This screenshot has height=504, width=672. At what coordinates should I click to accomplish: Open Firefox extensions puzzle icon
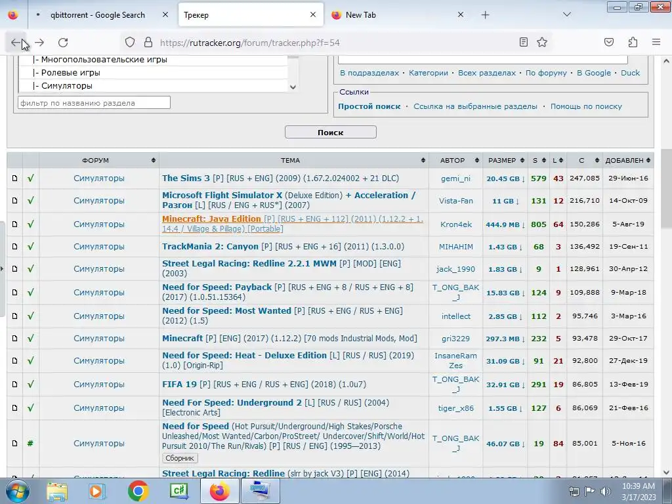[x=633, y=42]
